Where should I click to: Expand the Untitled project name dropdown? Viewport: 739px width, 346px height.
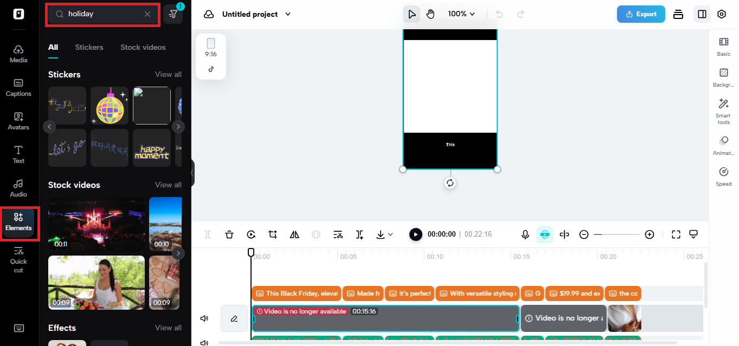point(288,14)
